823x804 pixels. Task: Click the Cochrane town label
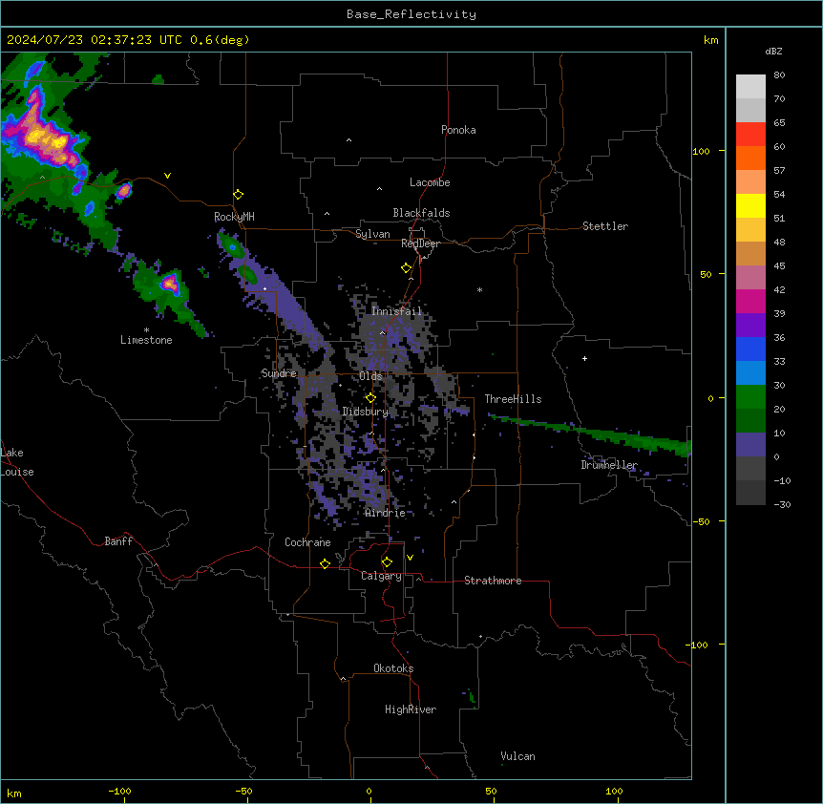[307, 542]
